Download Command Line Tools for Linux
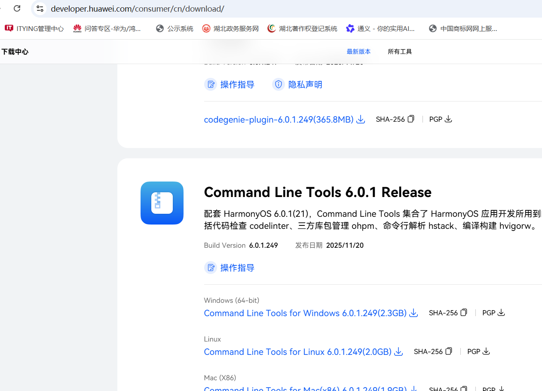 pyautogui.click(x=303, y=352)
